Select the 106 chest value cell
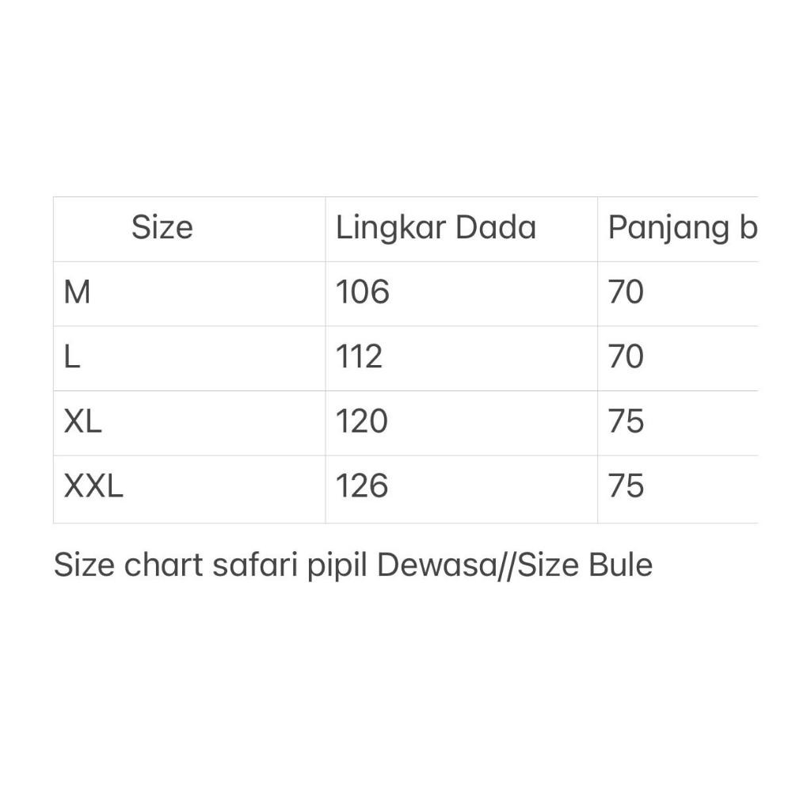811x811 pixels. 363,293
